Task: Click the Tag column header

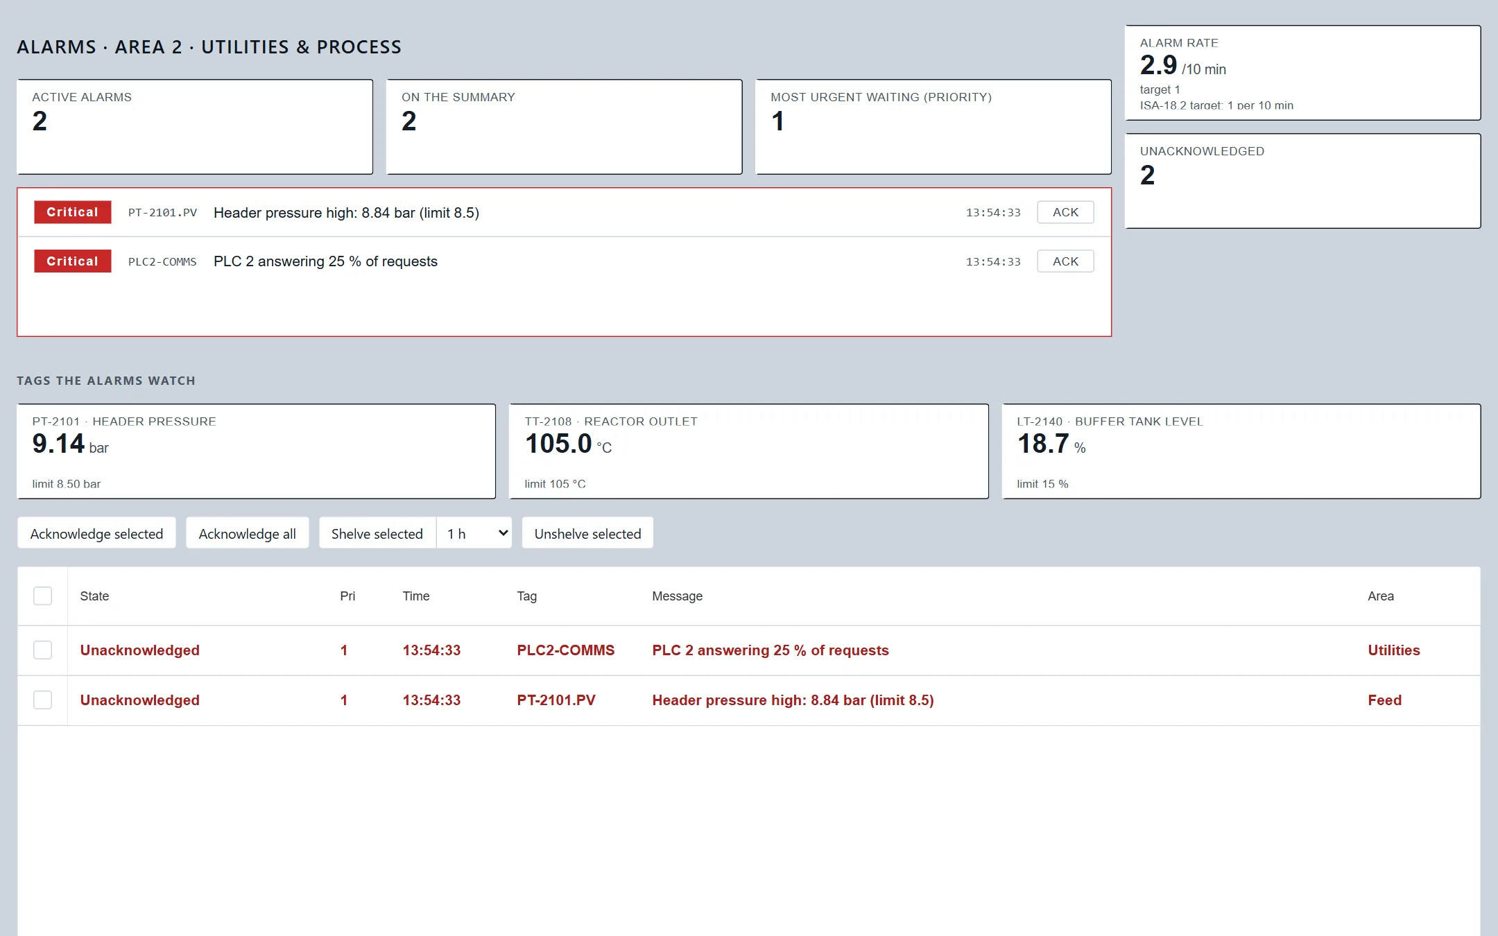Action: 526,596
